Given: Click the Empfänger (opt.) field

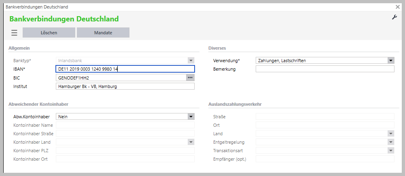Looking at the screenshot, I should coord(324,159).
